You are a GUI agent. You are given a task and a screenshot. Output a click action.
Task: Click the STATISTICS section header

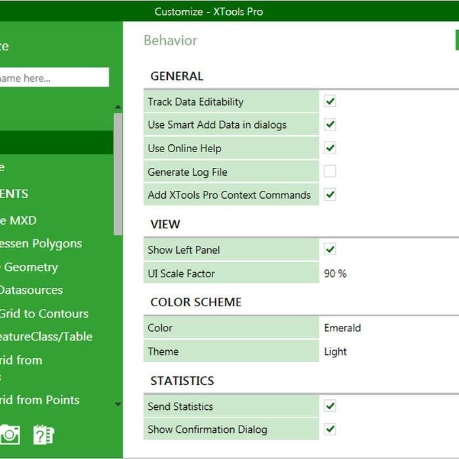[x=182, y=380]
